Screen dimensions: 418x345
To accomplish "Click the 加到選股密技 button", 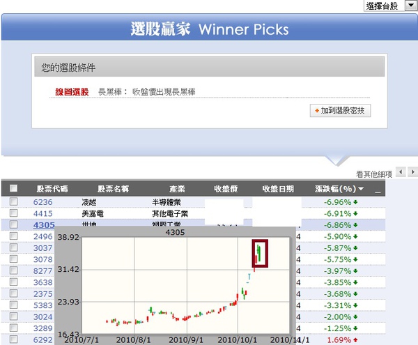I will 340,110.
